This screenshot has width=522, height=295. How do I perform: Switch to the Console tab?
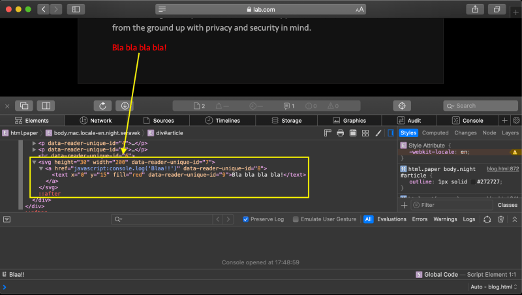point(468,121)
